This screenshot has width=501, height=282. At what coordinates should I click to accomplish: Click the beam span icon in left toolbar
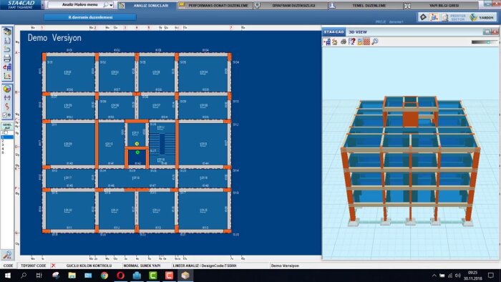coord(7,98)
